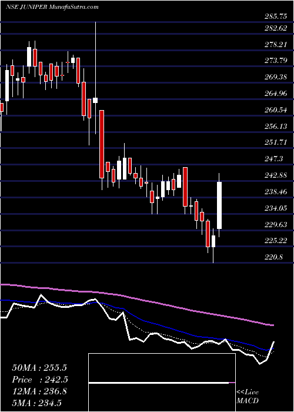Screen dimensions: 294x412
Task: Click the 251.71 price axis label
Action: point(275,142)
